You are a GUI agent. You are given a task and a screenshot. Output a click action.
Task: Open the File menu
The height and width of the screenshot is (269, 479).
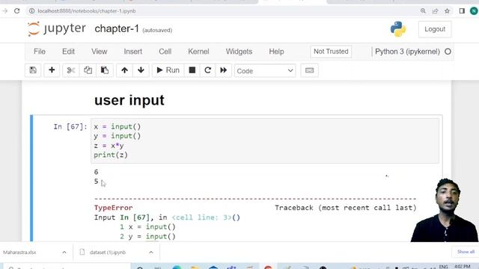tap(40, 52)
